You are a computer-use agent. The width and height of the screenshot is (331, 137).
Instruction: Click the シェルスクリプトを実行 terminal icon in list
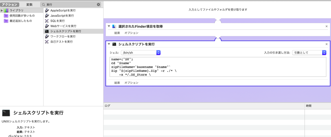tap(47, 31)
